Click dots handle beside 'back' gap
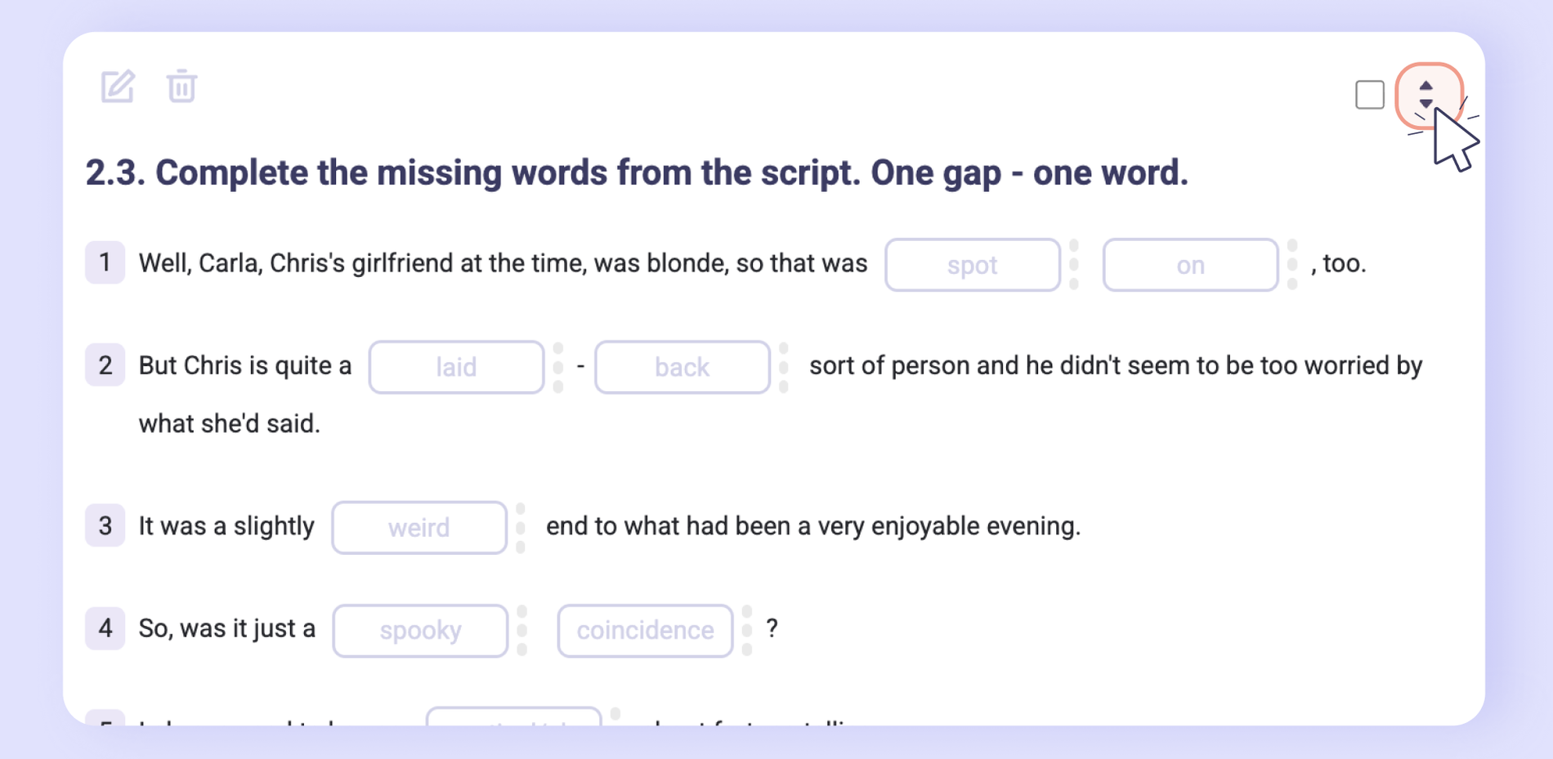This screenshot has width=1553, height=759. click(x=784, y=367)
